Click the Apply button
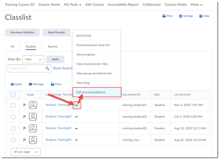 tap(55, 59)
